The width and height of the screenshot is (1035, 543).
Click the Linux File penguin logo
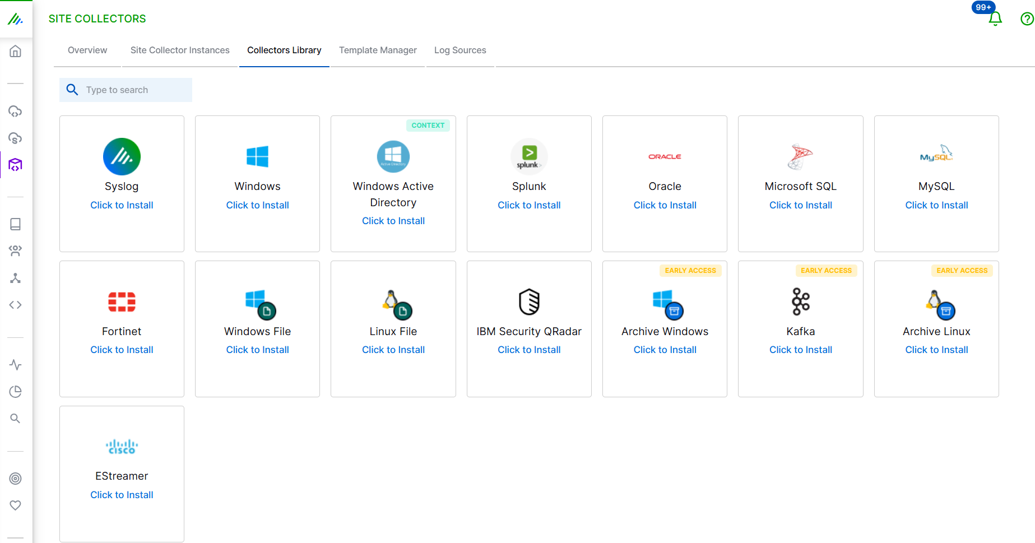click(397, 304)
